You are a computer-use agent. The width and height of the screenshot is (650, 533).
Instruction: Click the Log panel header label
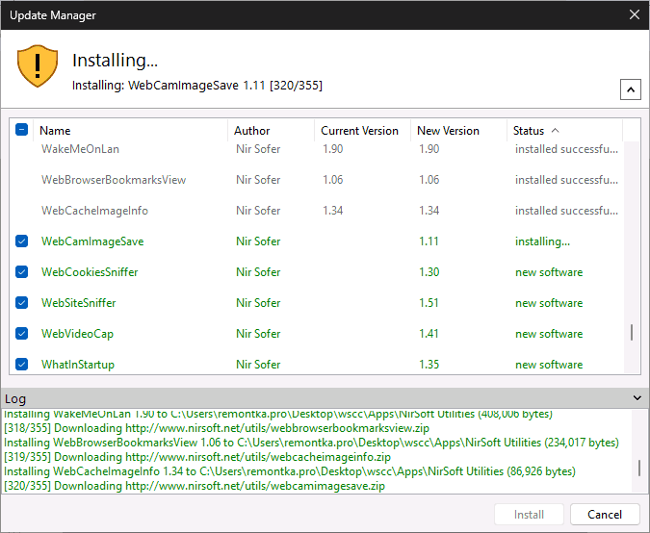(15, 398)
